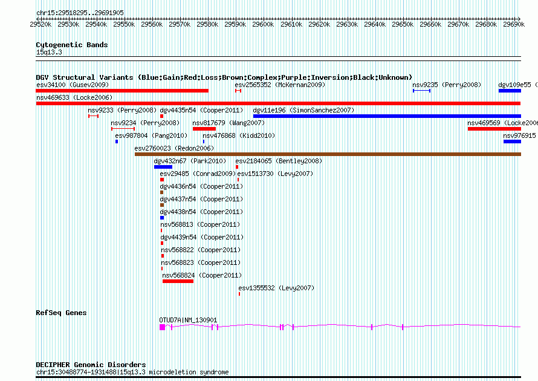Image resolution: width=538 pixels, height=381 pixels.
Task: Open nsv476868 (Kidd2010) variant
Action: tap(239, 135)
